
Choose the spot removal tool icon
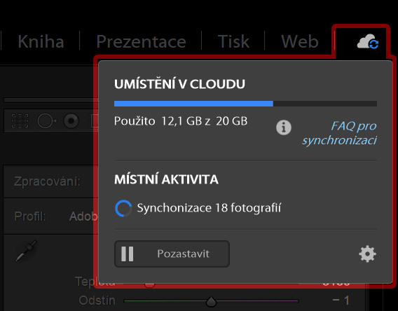click(x=47, y=121)
